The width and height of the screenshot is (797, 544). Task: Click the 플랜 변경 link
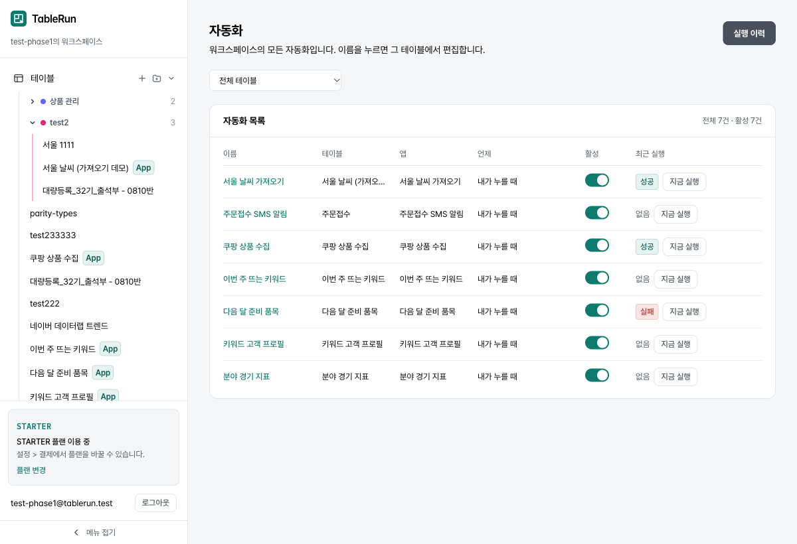coord(31,470)
